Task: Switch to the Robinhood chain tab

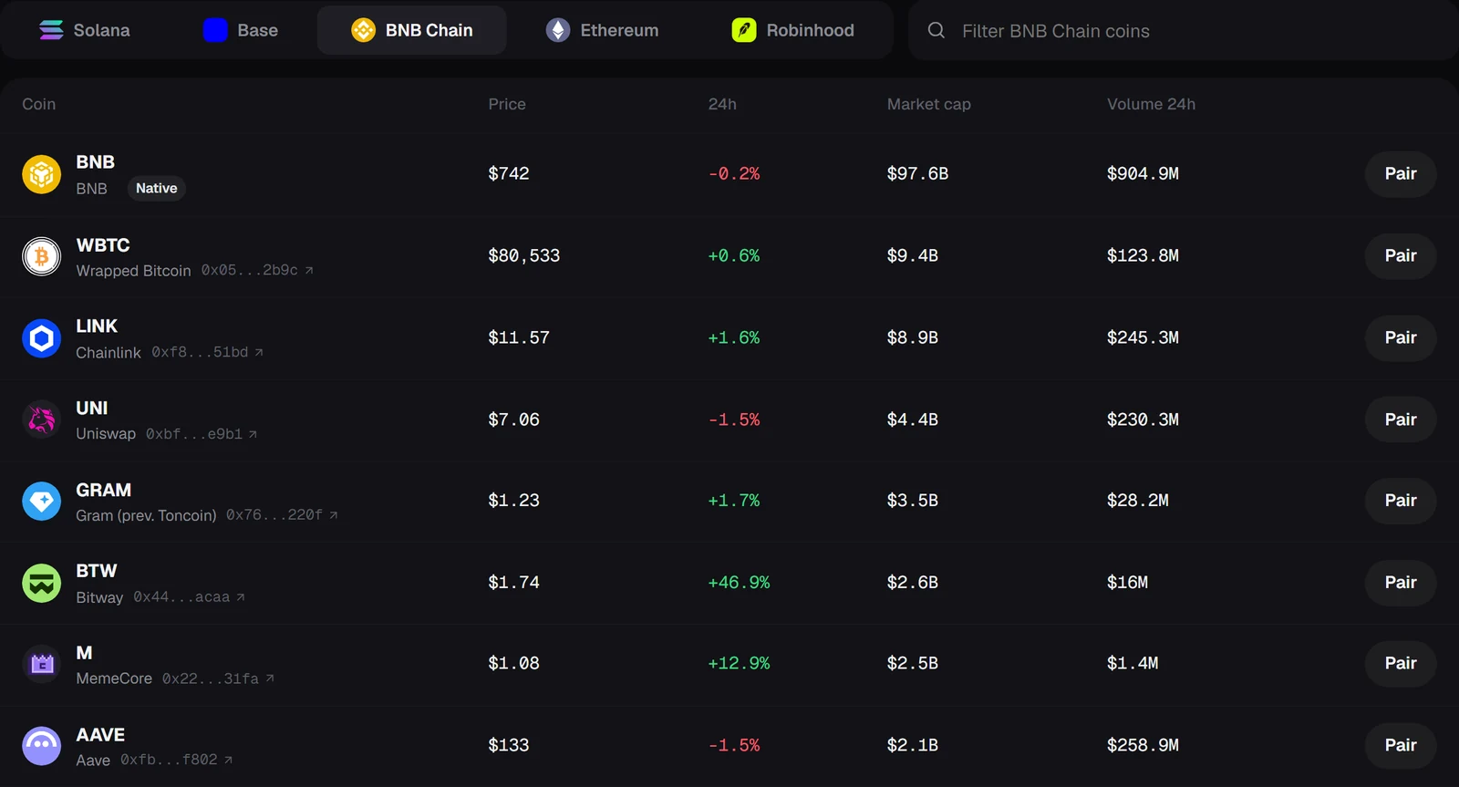Action: [x=793, y=30]
